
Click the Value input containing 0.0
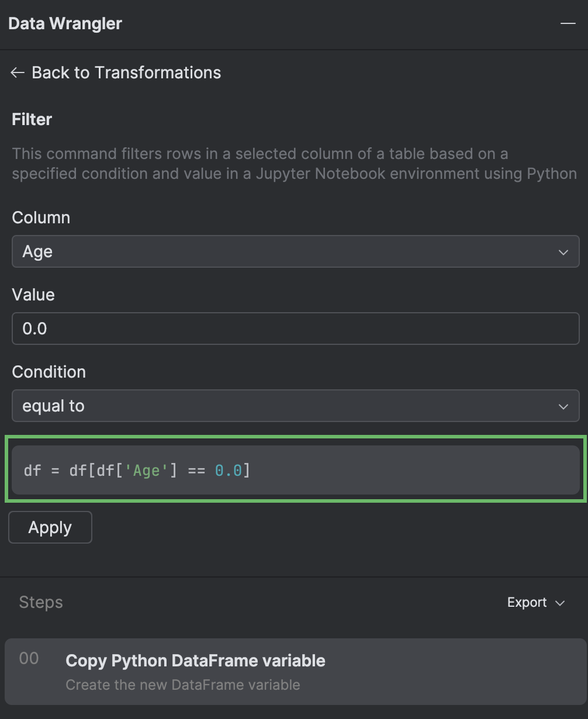pos(295,329)
